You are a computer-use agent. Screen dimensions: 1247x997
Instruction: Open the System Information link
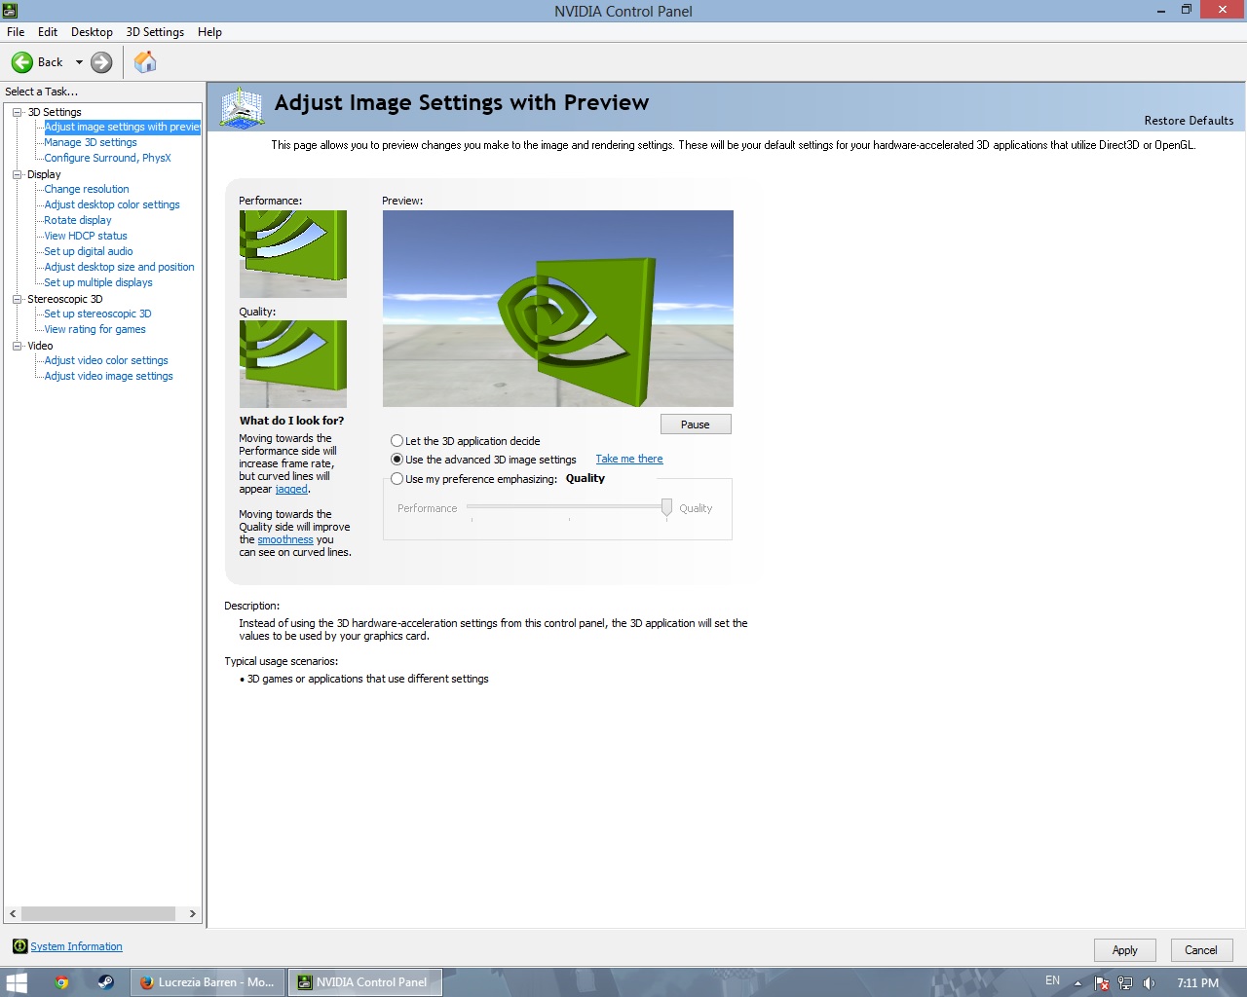point(76,946)
